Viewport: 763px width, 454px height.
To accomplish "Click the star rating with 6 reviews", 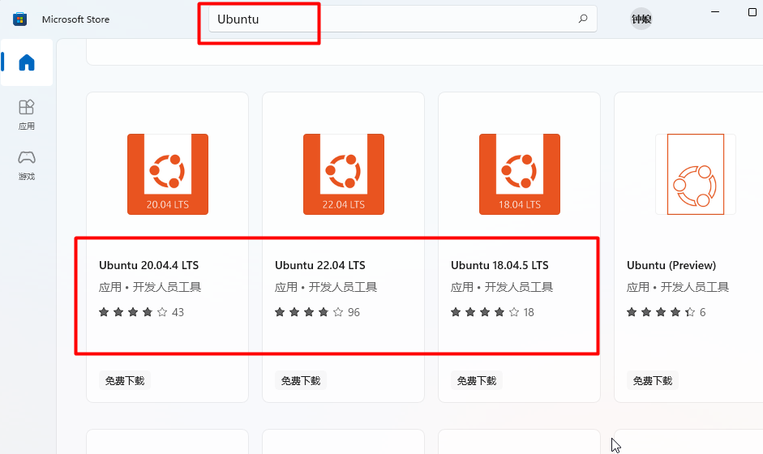I will coord(667,312).
